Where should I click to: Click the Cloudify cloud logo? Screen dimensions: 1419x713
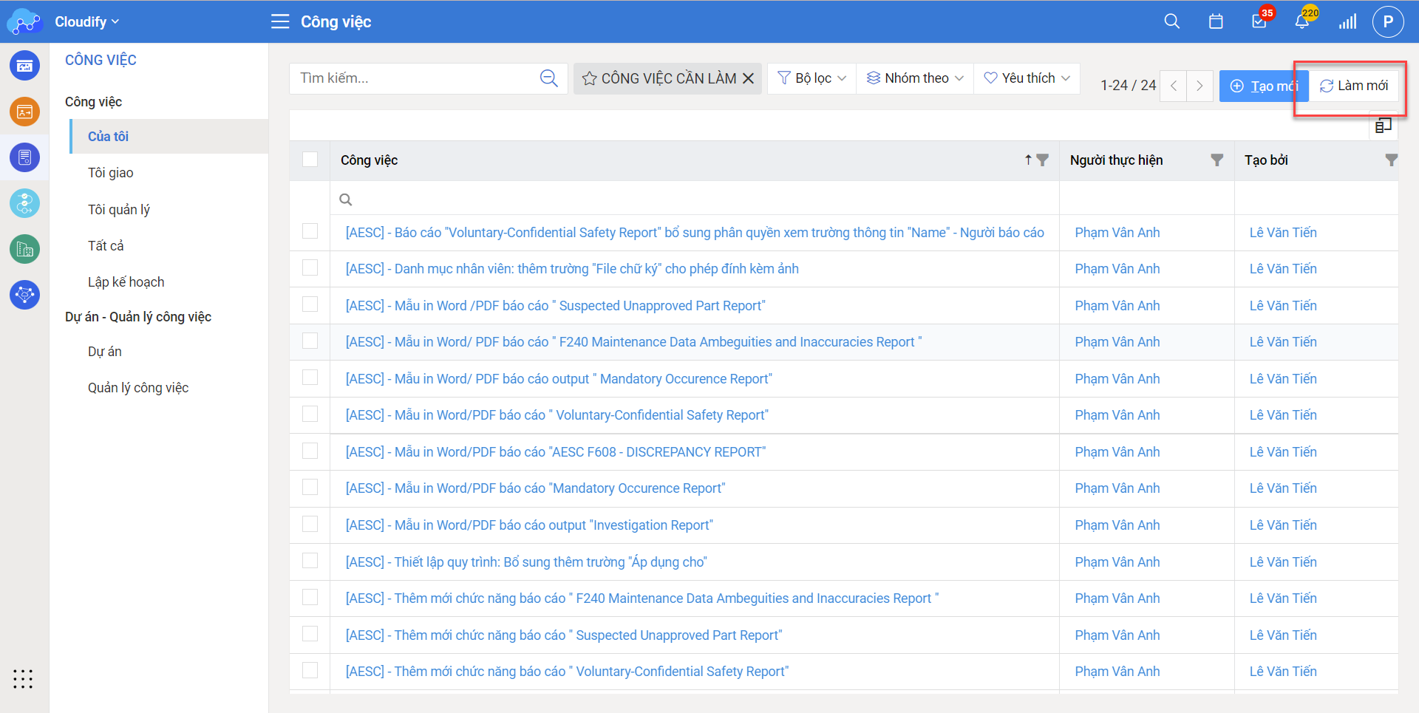pos(24,21)
